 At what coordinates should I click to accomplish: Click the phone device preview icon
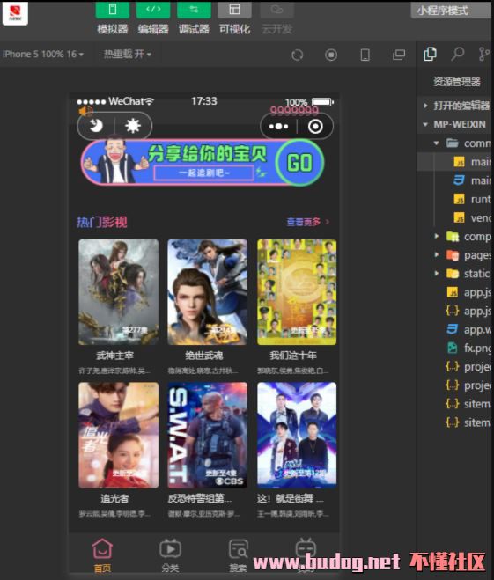[x=365, y=55]
